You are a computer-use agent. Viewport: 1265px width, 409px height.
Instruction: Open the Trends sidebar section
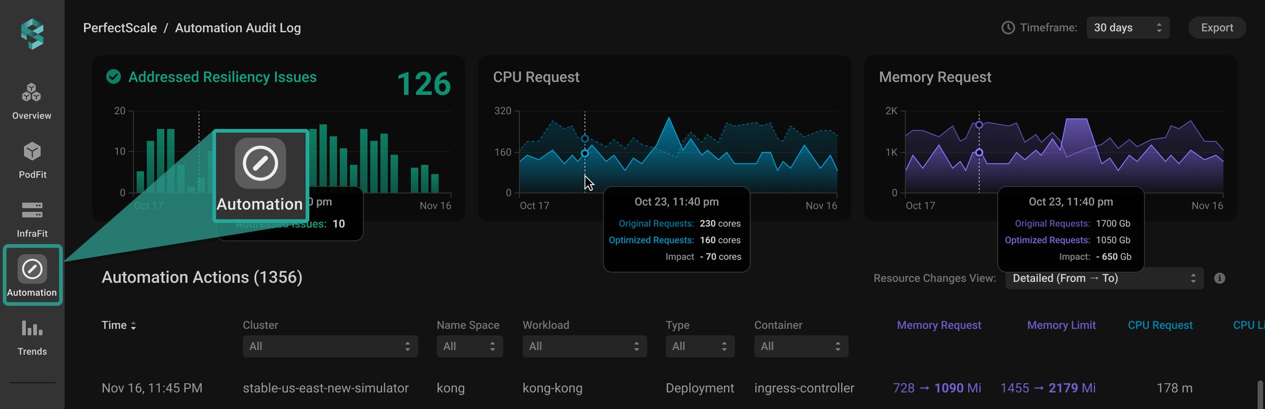[x=32, y=337]
